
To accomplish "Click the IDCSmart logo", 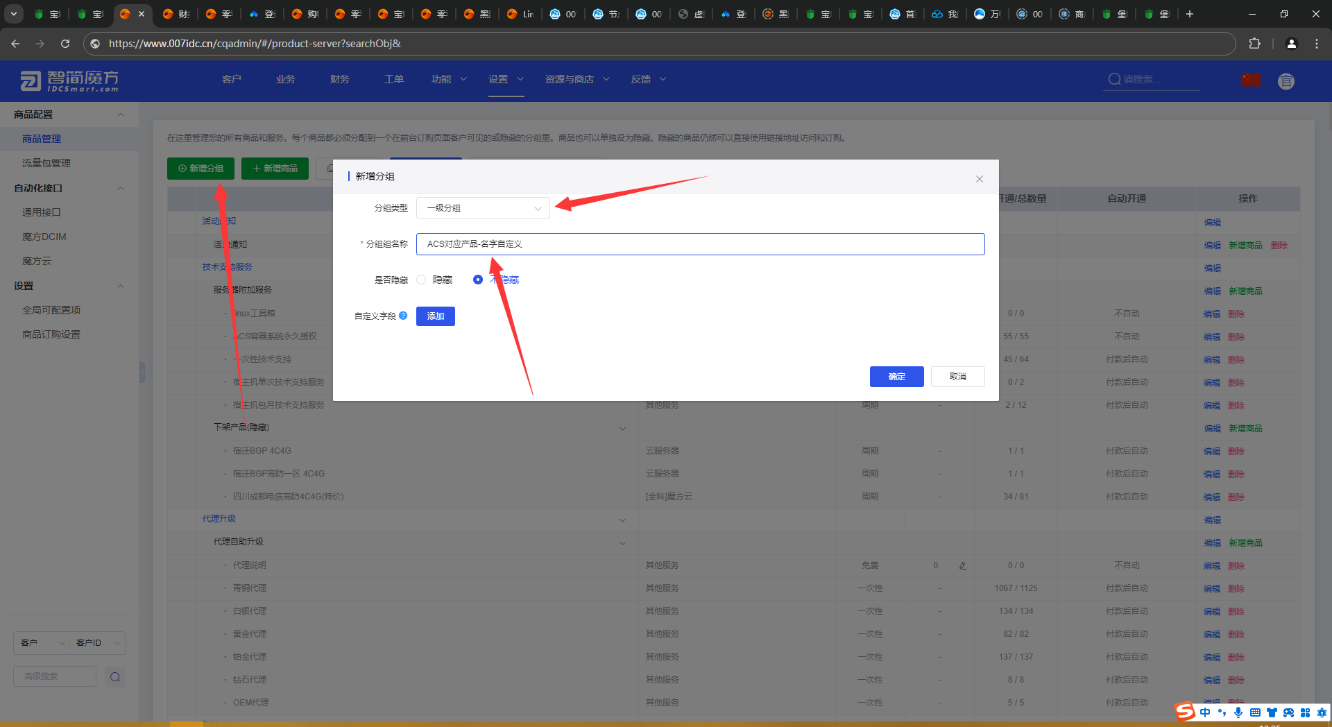I will [x=69, y=81].
